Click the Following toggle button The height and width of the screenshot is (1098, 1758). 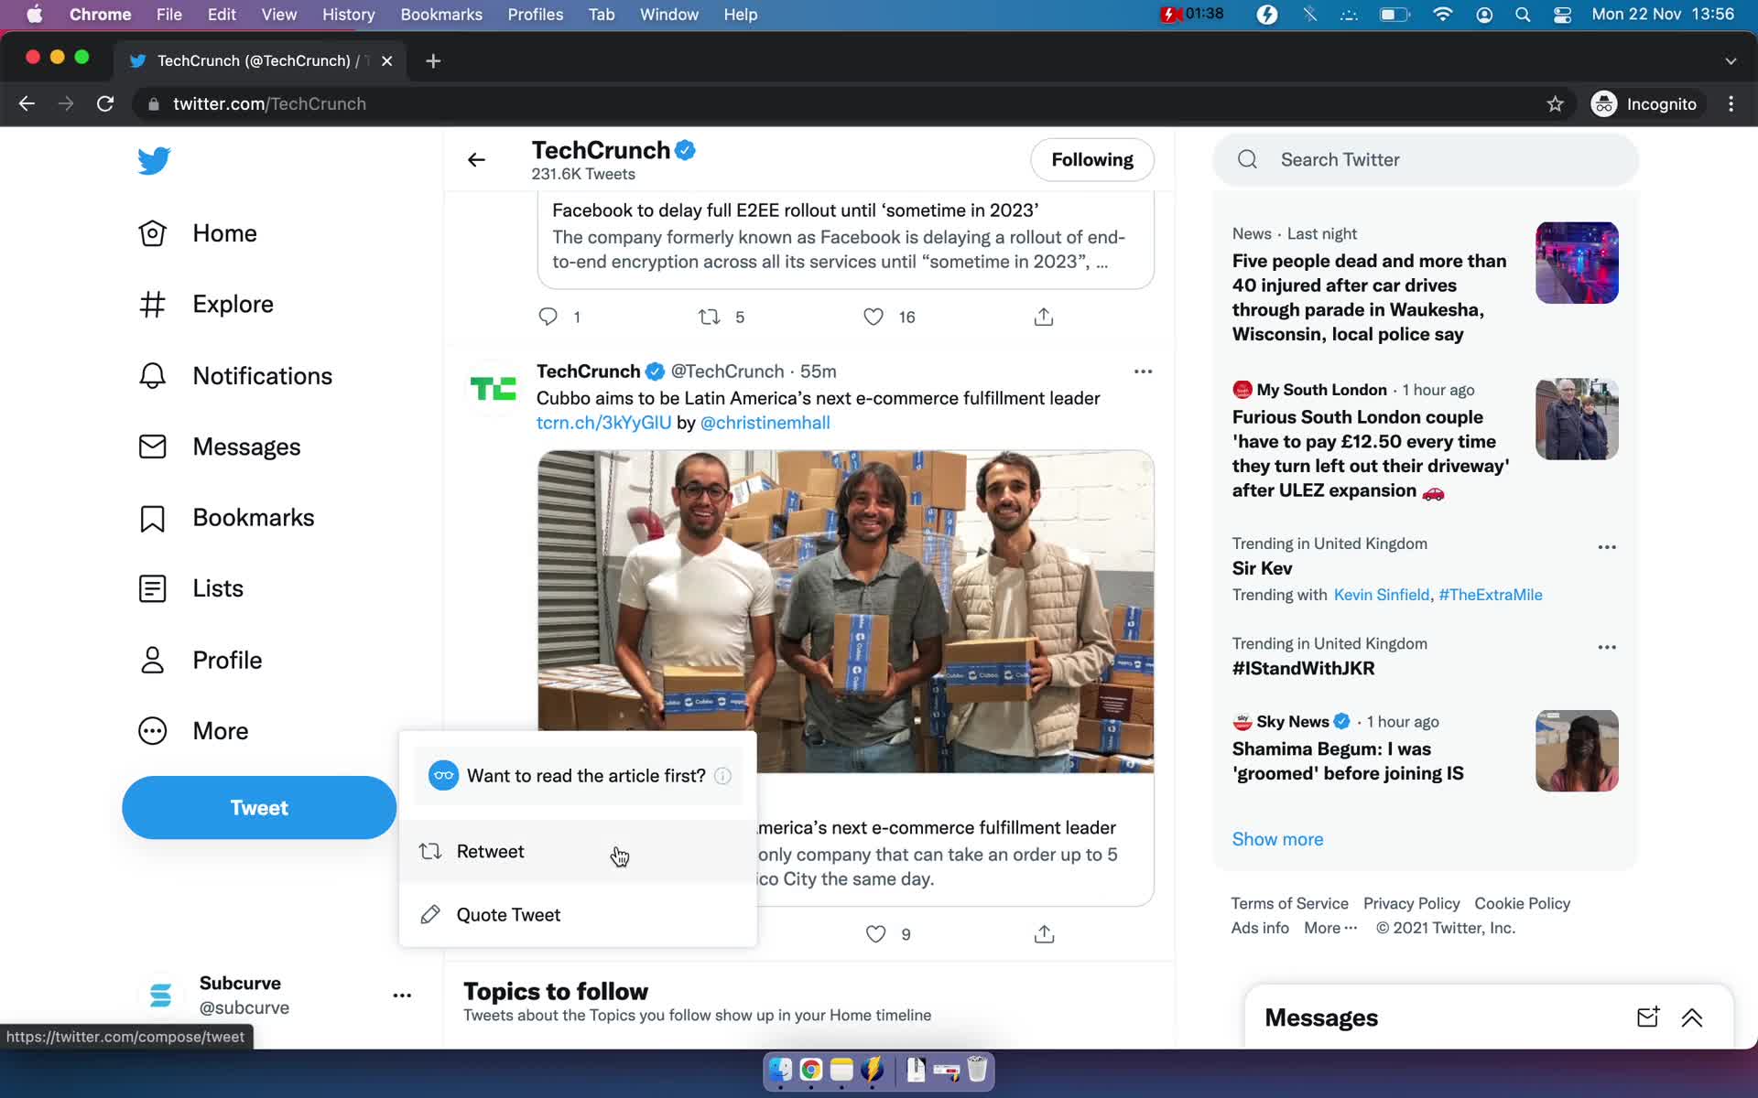(1091, 159)
